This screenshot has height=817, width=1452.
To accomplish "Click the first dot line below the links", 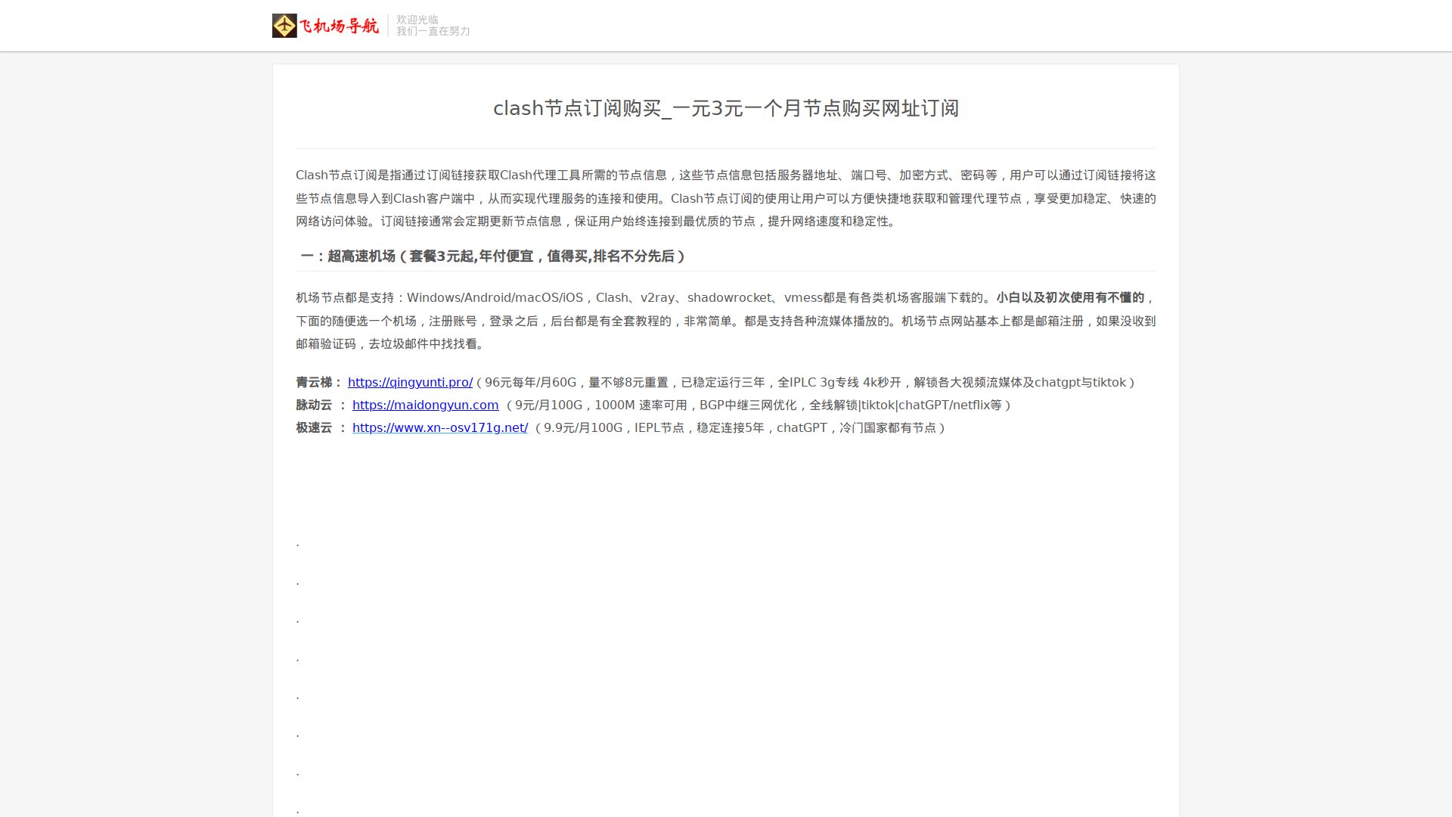I will (298, 543).
